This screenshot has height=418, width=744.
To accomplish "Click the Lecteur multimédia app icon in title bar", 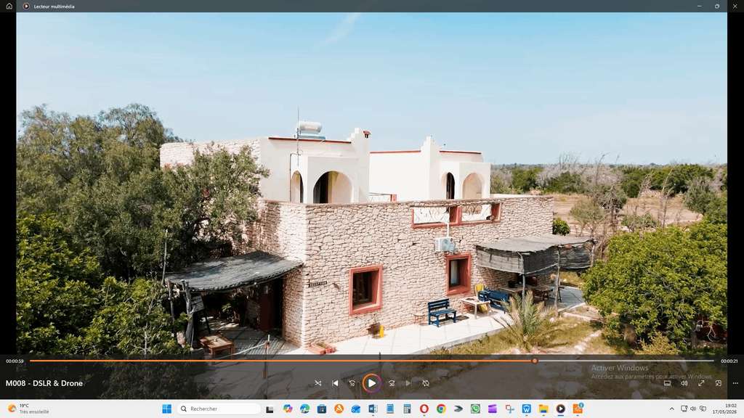I will (26, 6).
